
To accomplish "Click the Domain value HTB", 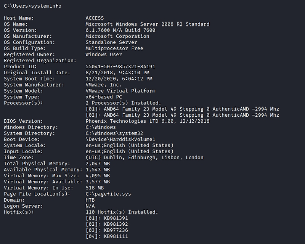I will click(90, 200).
